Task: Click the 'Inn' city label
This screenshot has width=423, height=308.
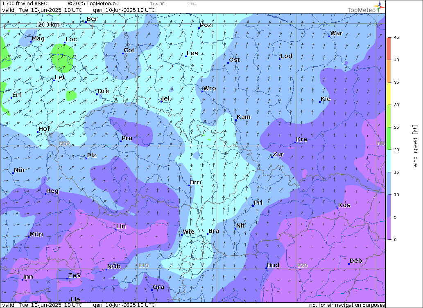Action: (28, 277)
